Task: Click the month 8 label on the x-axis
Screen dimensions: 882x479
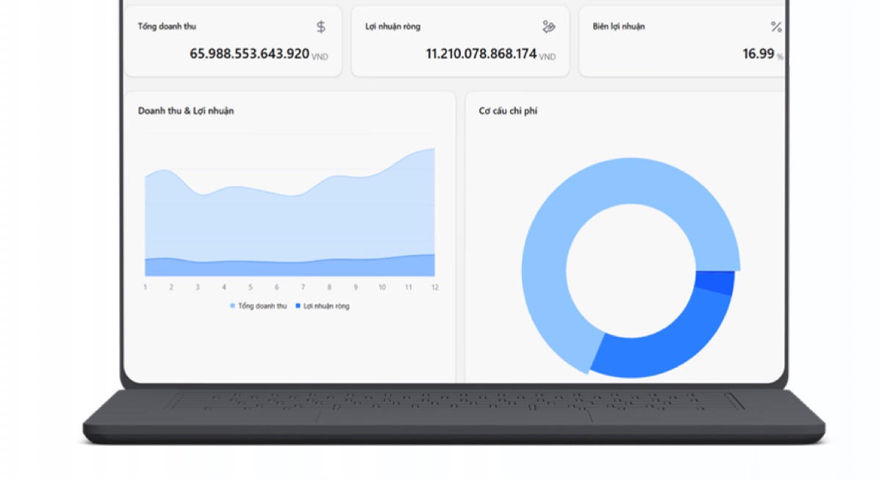Action: point(329,287)
